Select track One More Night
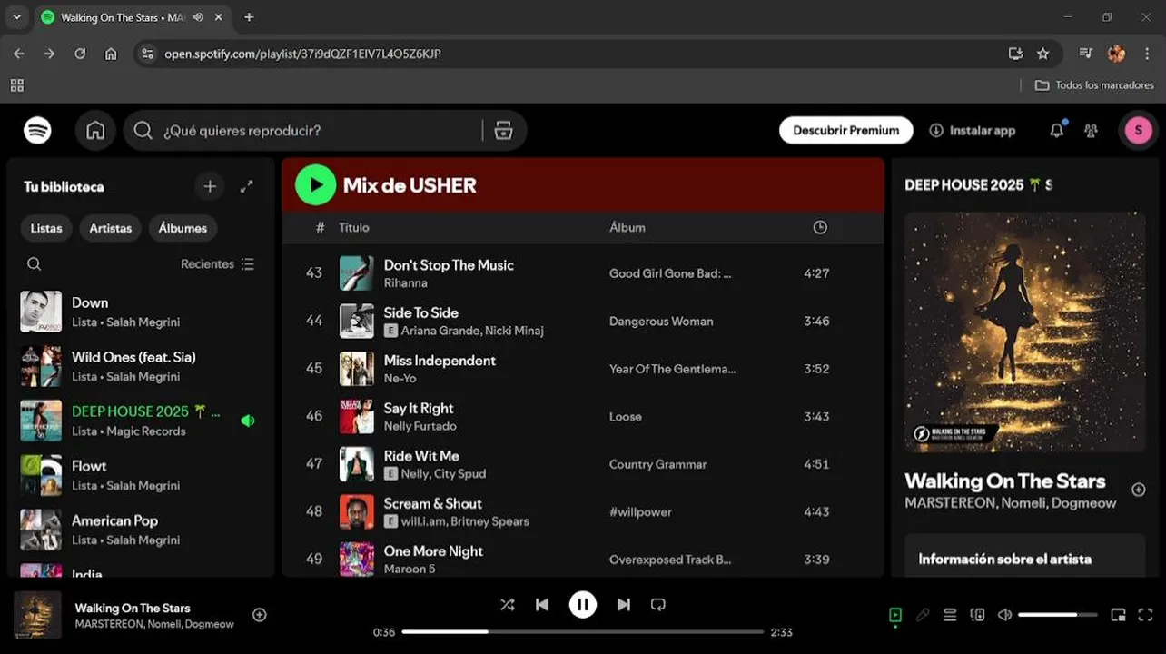1166x654 pixels. tap(433, 551)
